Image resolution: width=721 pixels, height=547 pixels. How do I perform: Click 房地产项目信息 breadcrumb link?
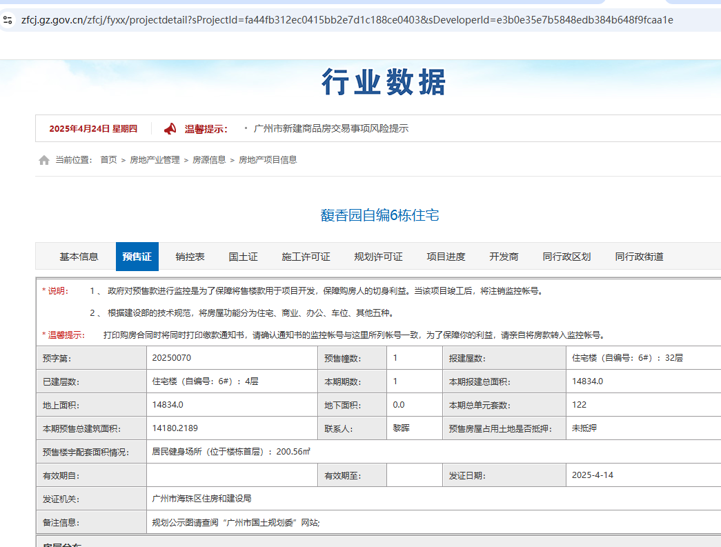pyautogui.click(x=268, y=160)
